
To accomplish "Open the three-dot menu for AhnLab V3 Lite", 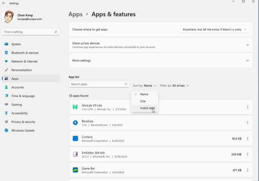I will (247, 107).
